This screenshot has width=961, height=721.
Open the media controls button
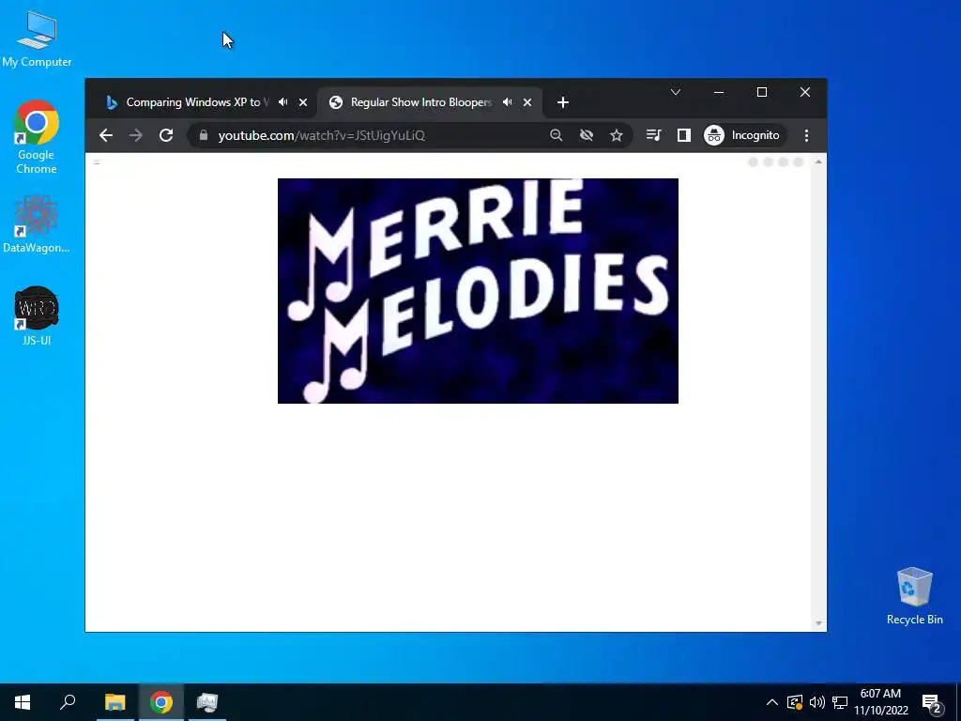(654, 135)
